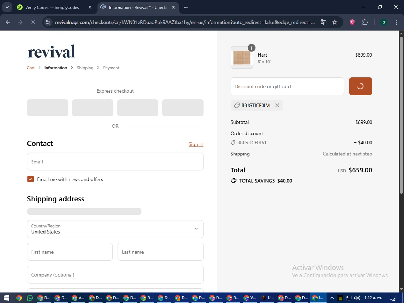
Task: Open network status in system tray
Action: (349, 298)
